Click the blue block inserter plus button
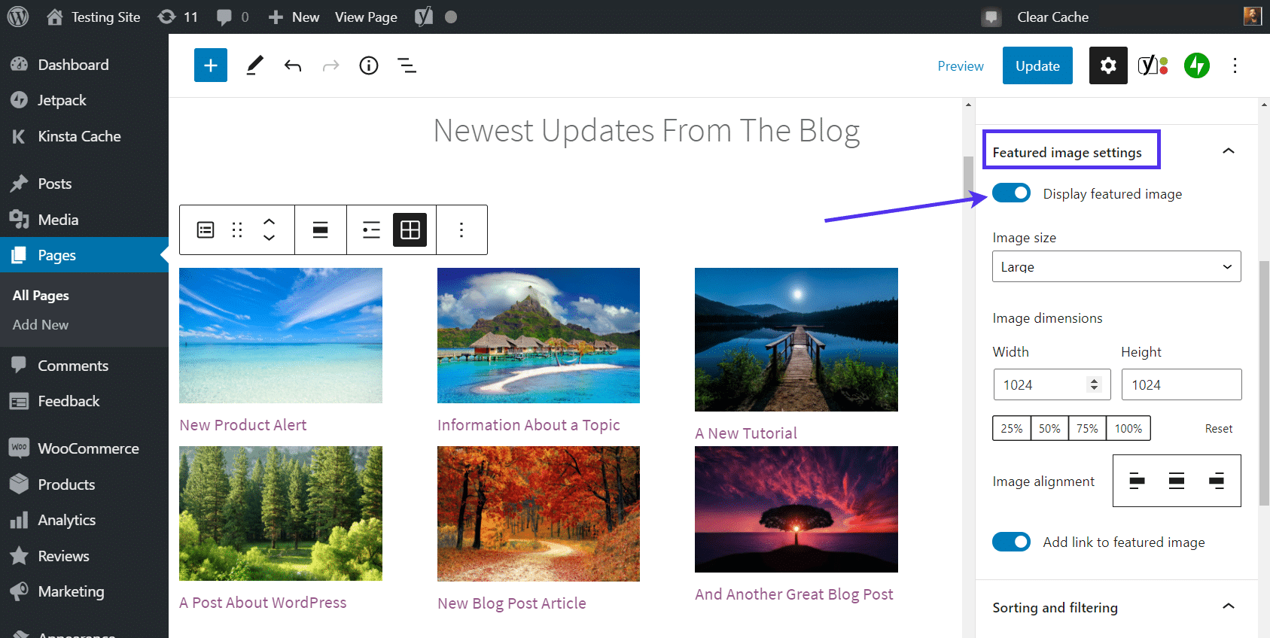The image size is (1270, 638). pos(211,65)
